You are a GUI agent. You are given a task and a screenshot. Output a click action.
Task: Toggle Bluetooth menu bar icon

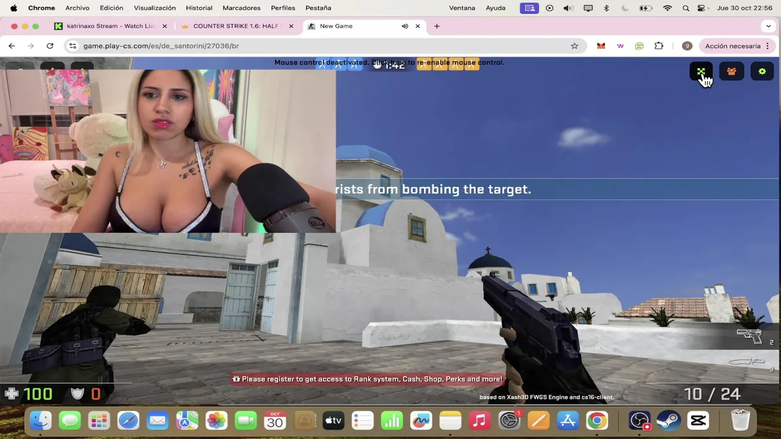click(x=606, y=8)
